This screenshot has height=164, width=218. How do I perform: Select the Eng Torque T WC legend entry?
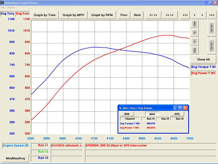[x=203, y=67]
